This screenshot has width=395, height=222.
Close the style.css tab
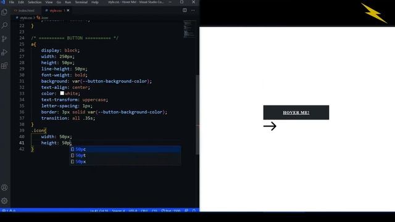[68, 10]
